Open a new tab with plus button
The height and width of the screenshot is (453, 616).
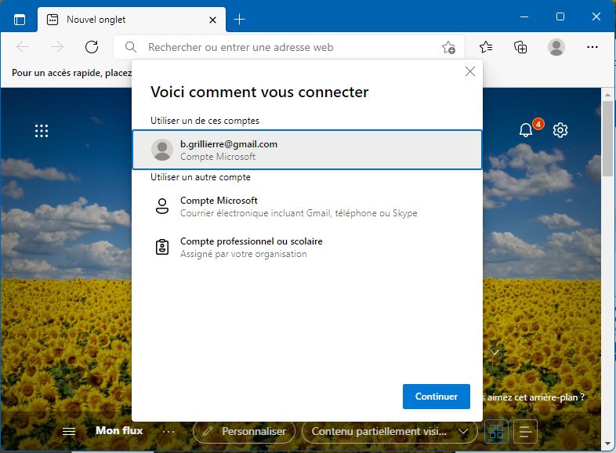239,20
